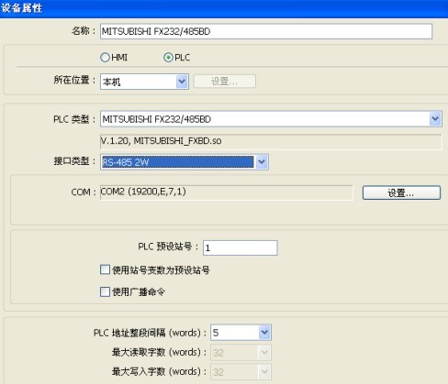Click the PLC 预设站号 input box
448x384 pixels.
click(241, 247)
